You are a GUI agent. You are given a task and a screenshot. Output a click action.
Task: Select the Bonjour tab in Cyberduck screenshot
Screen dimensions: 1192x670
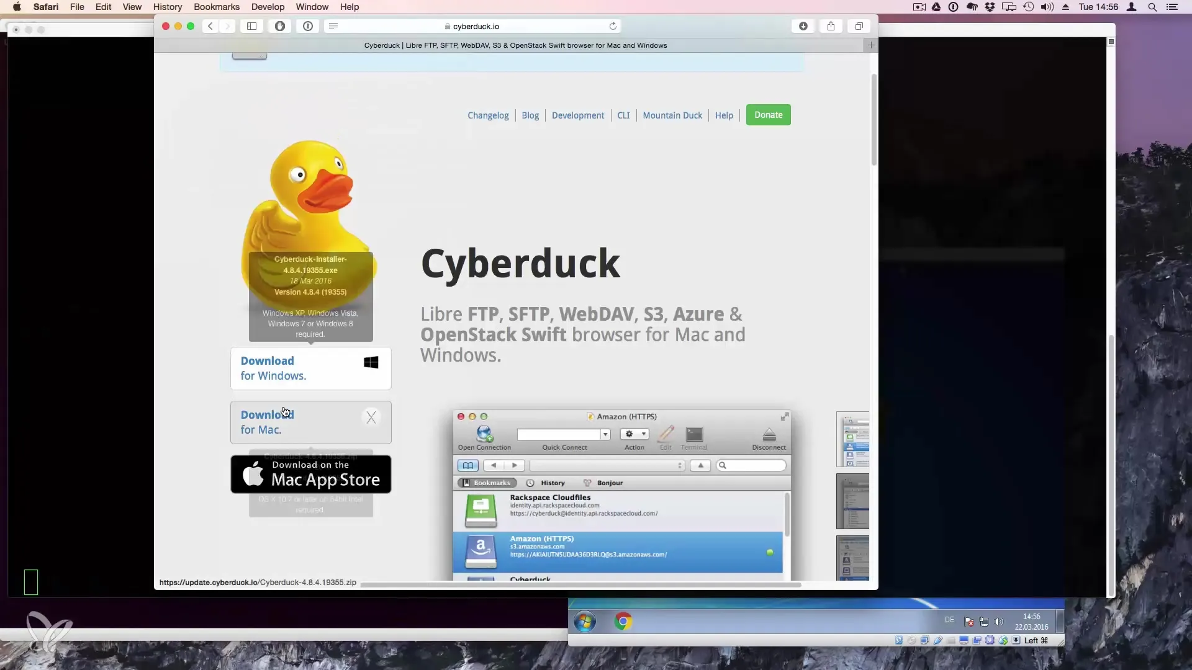point(603,483)
